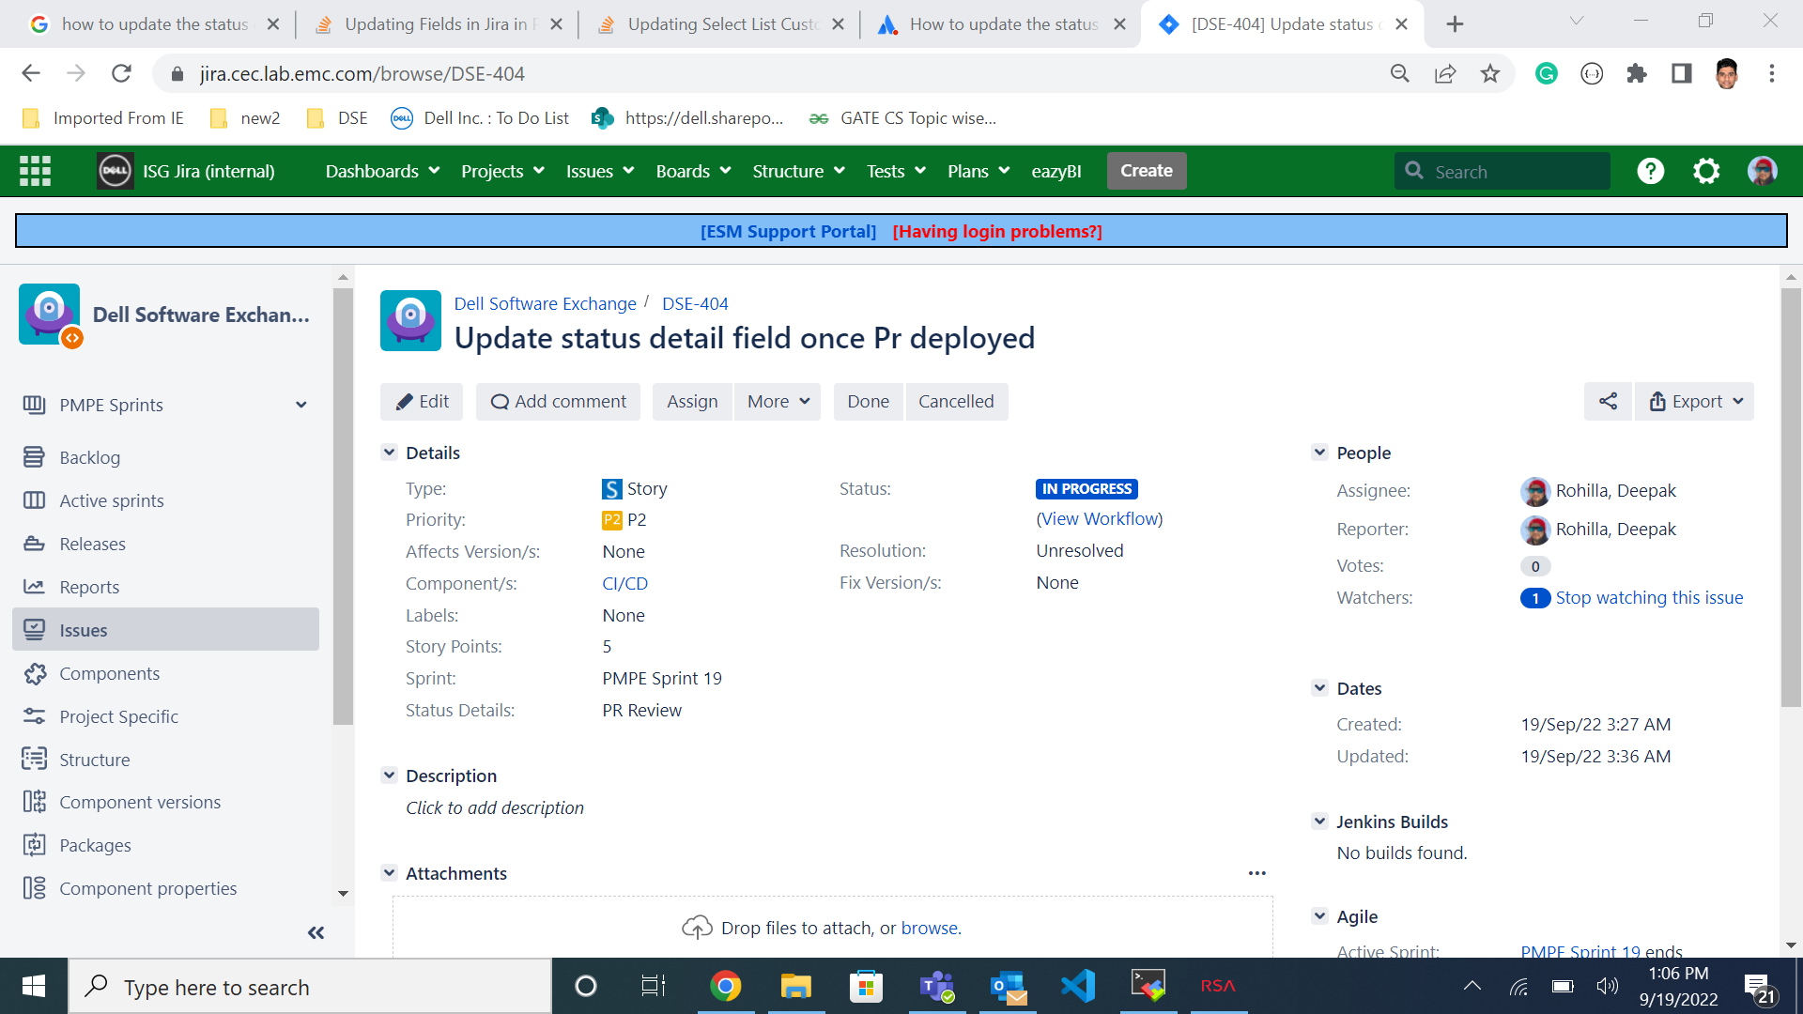Mark the issue as Done
The height and width of the screenshot is (1014, 1803).
click(x=867, y=401)
